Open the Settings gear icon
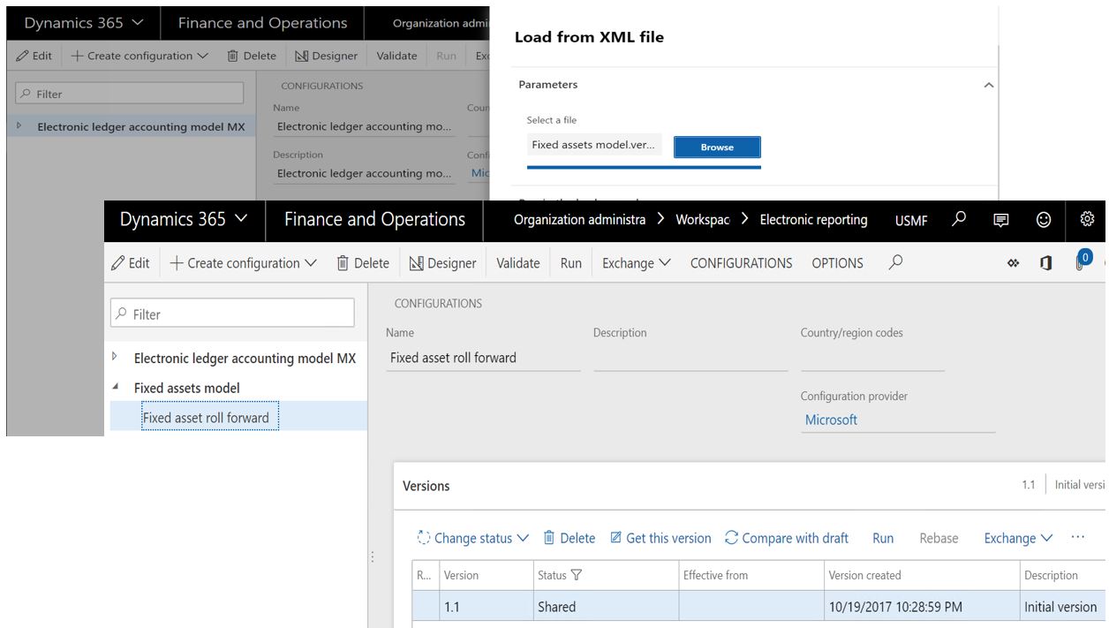The height and width of the screenshot is (628, 1109). (1086, 219)
